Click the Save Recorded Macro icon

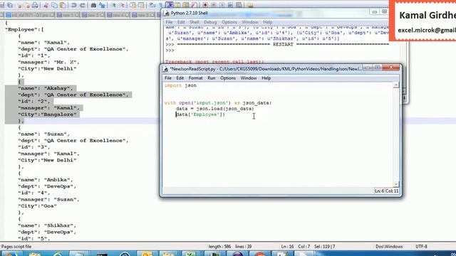click(x=239, y=5)
